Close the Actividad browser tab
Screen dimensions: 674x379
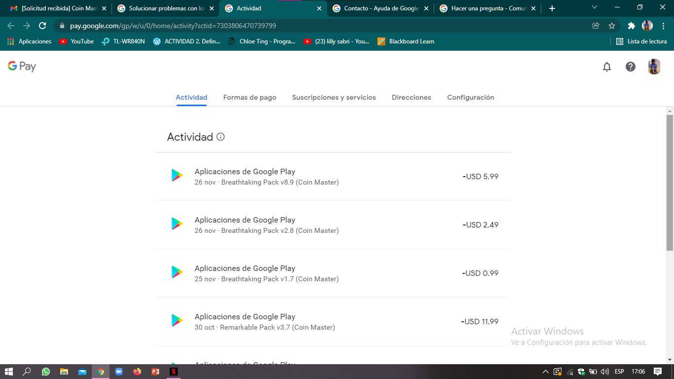click(x=319, y=8)
